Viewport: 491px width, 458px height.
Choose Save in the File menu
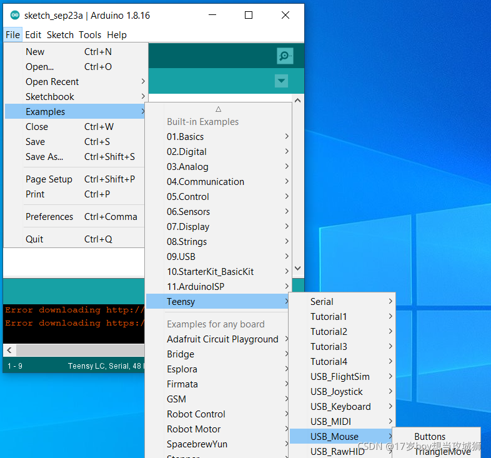click(x=75, y=142)
